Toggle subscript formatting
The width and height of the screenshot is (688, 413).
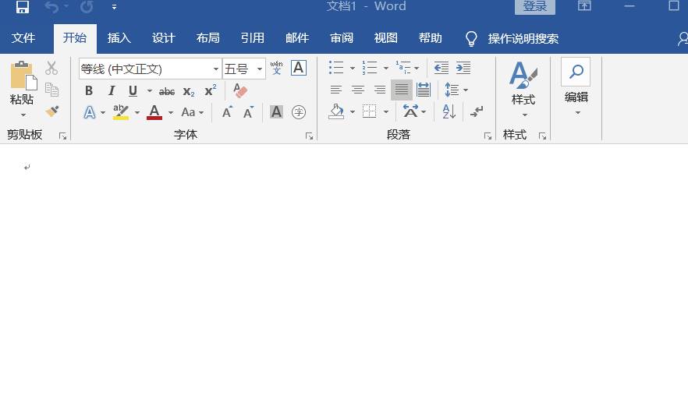click(x=189, y=92)
